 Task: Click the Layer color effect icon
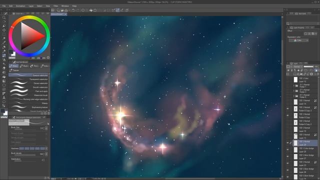pyautogui.click(x=313, y=33)
